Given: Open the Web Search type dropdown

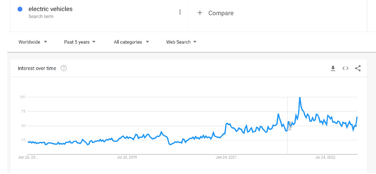Looking at the screenshot, I should 181,42.
